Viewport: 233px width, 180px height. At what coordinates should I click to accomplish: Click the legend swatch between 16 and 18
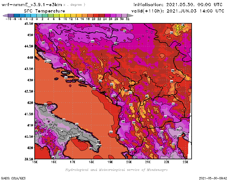85,15
